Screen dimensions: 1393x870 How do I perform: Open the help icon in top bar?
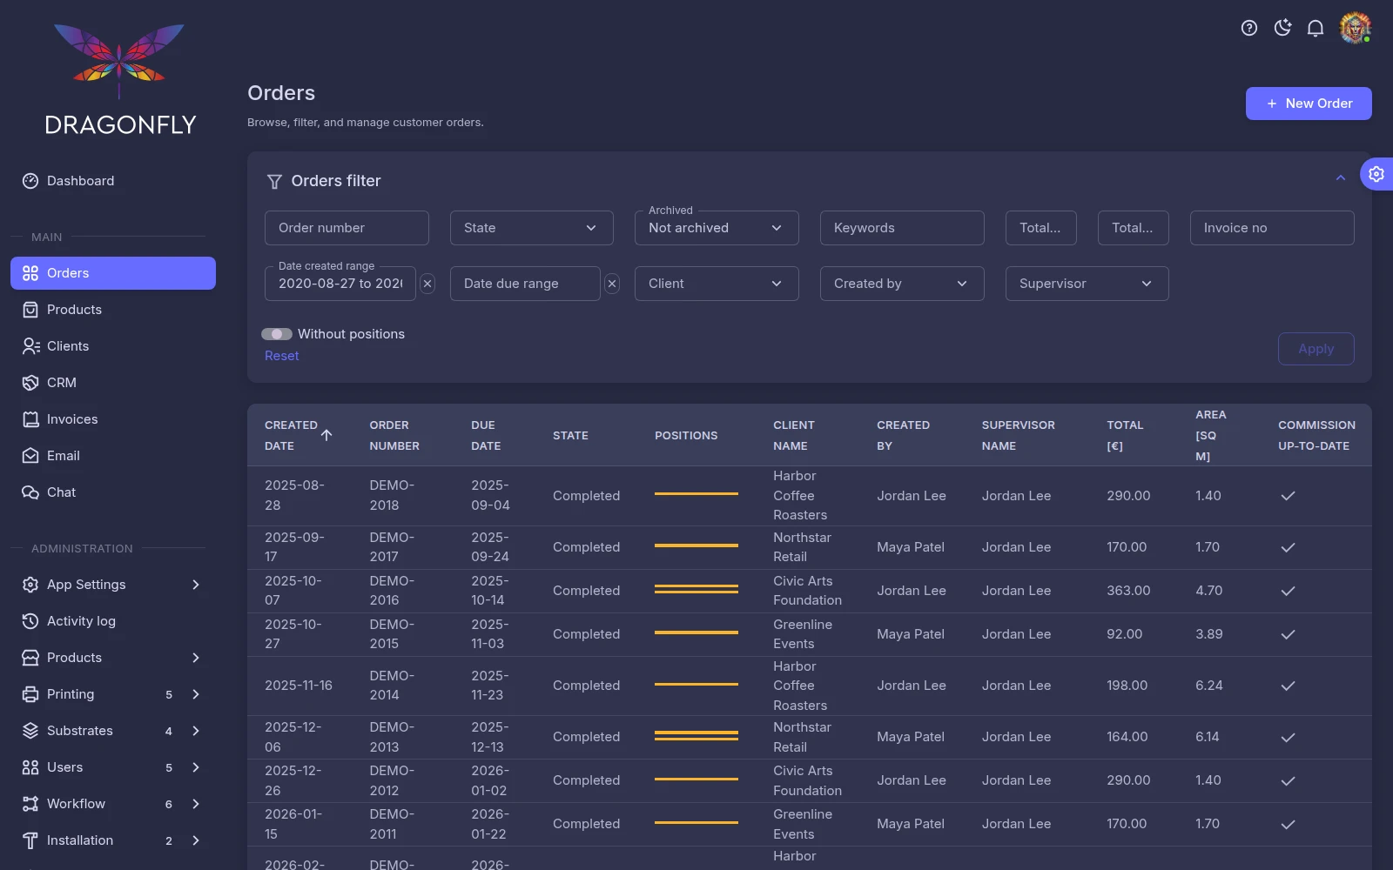pos(1249,28)
